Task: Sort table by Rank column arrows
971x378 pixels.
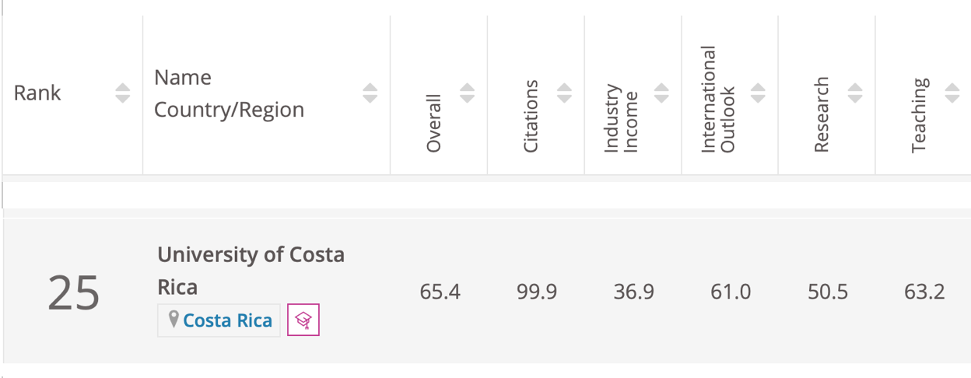Action: pos(123,93)
